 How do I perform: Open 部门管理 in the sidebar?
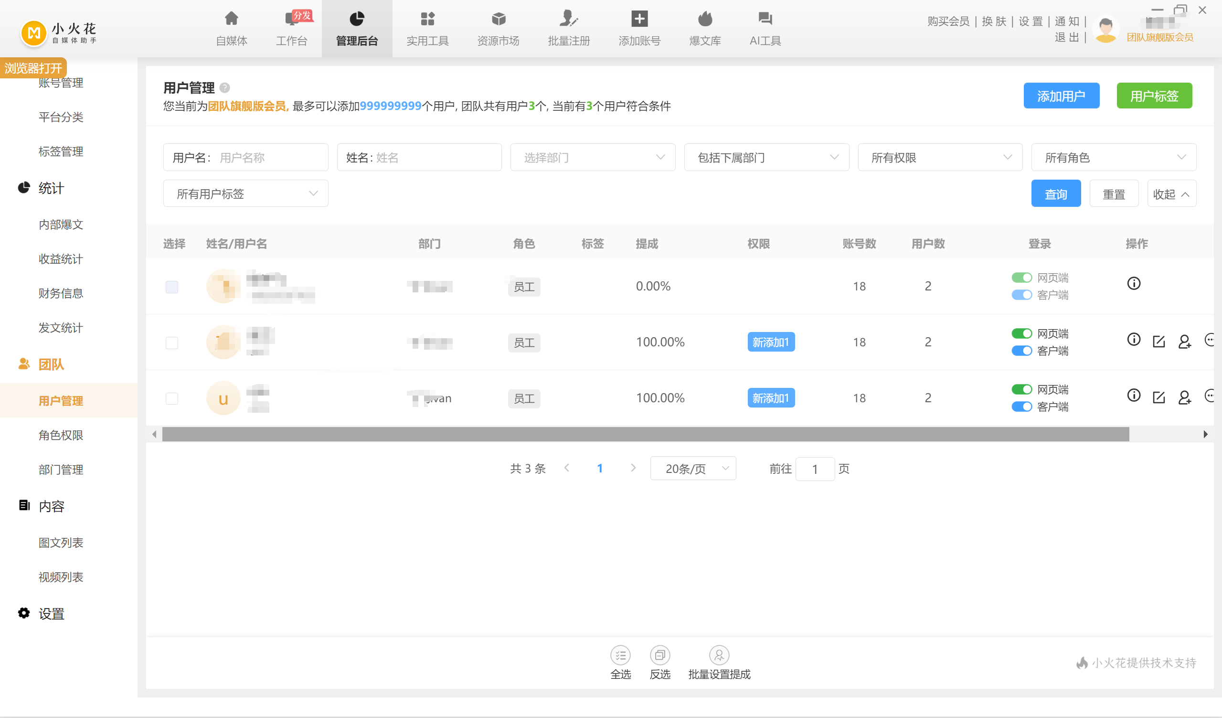(61, 469)
